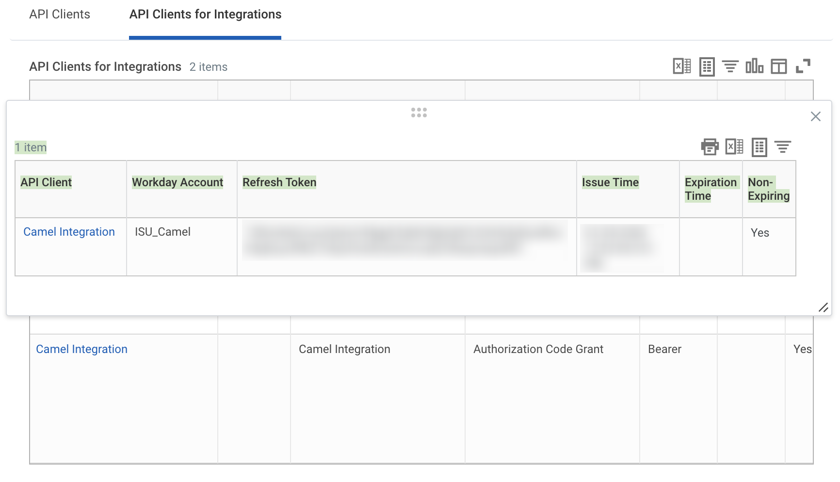
Task: Open the chart visualization icon
Action: coord(755,66)
